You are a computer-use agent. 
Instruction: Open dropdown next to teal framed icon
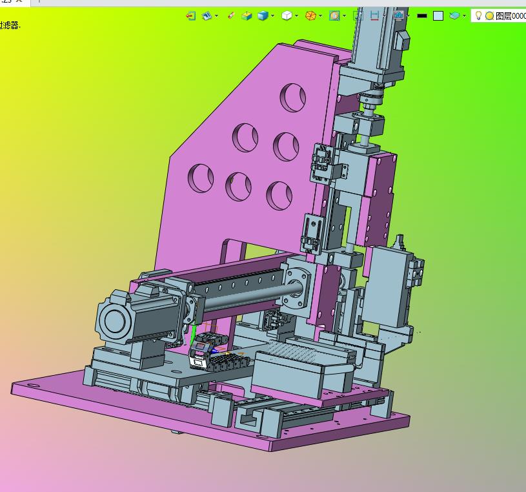point(345,15)
